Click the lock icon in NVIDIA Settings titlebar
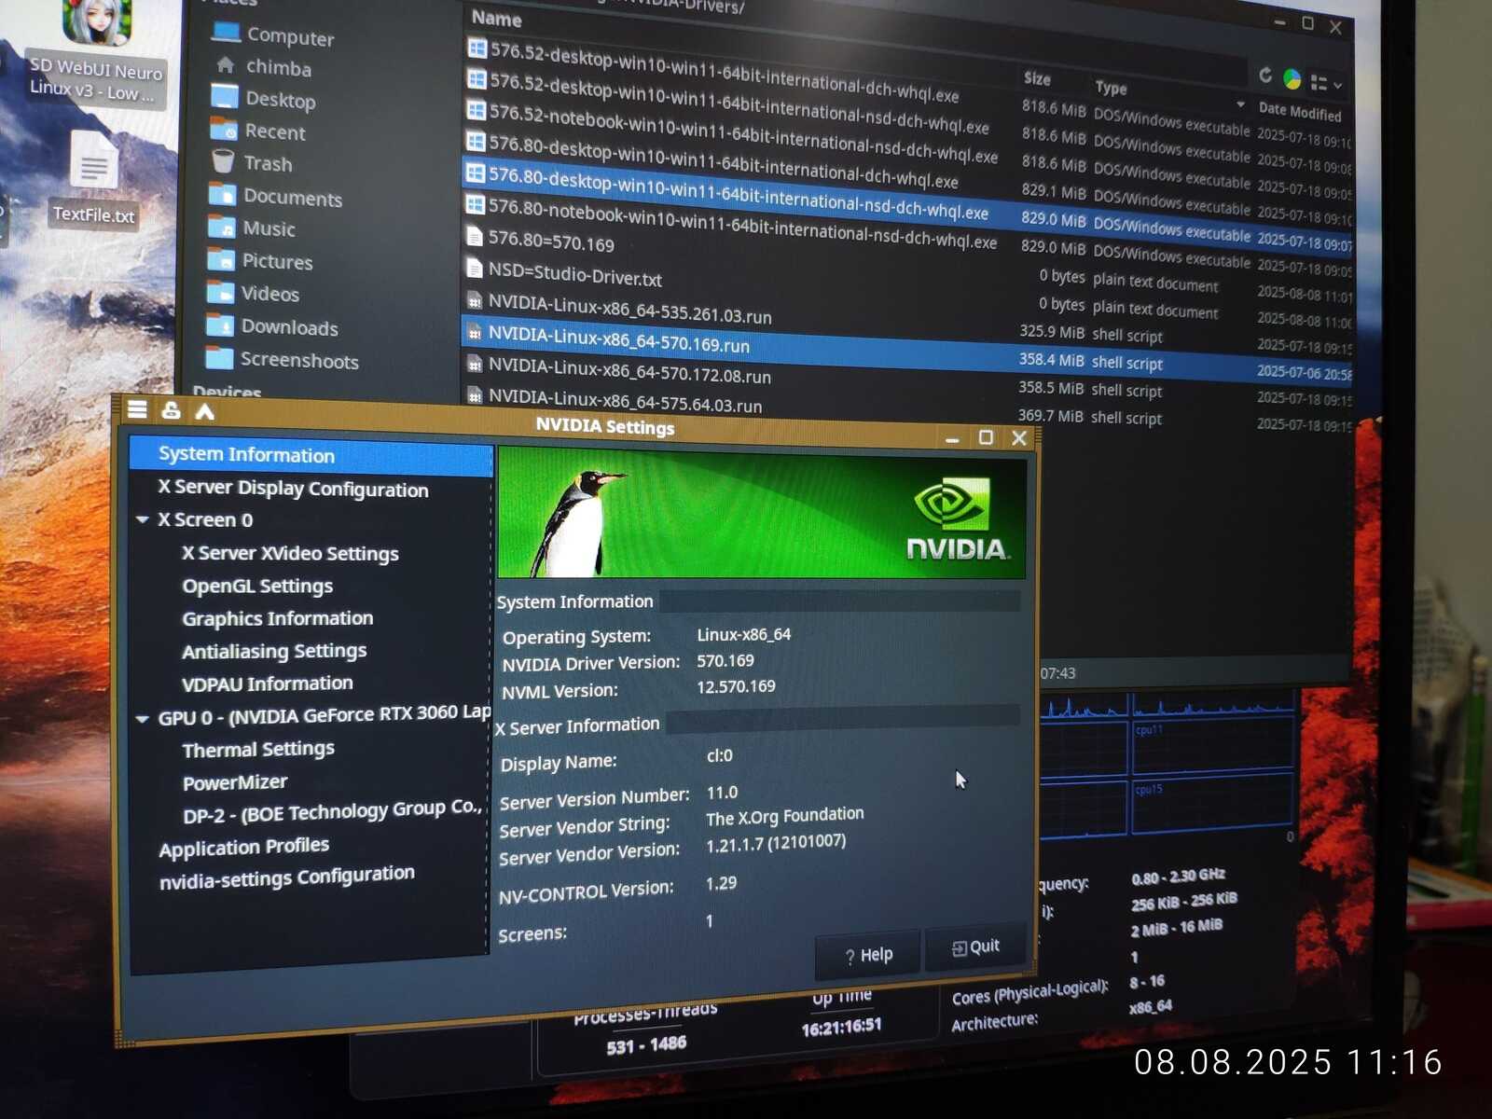The width and height of the screenshot is (1492, 1119). tap(171, 409)
